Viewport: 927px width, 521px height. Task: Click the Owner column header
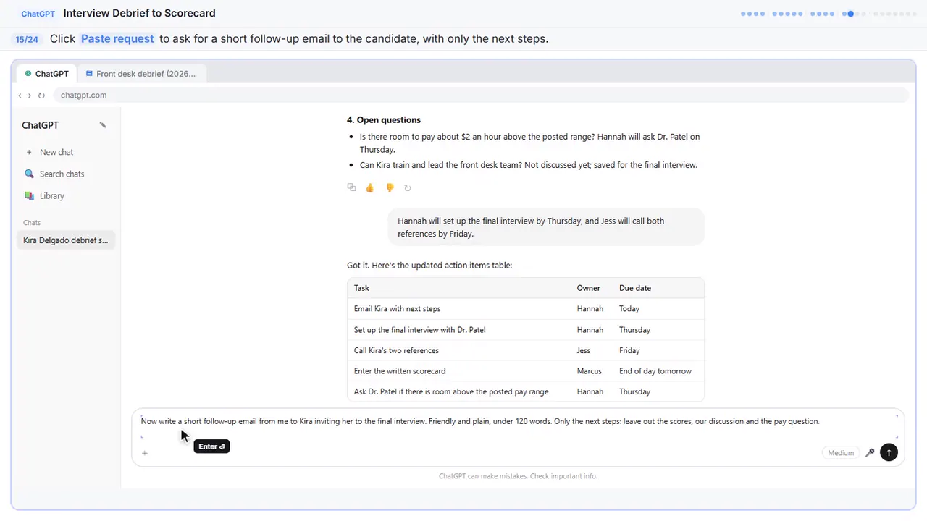[588, 288]
